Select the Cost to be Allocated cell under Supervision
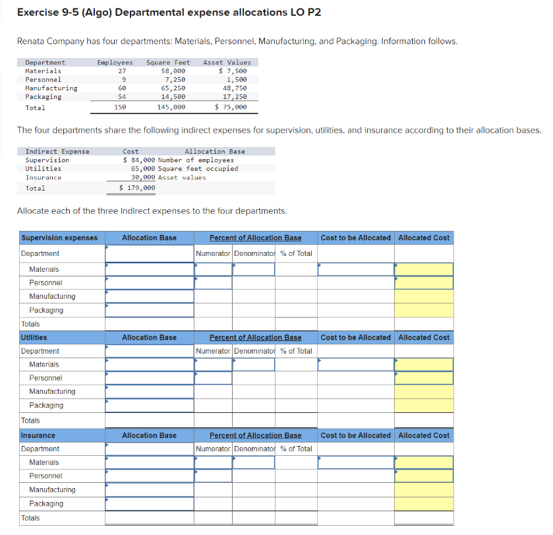This screenshot has height=535, width=553. 355,268
